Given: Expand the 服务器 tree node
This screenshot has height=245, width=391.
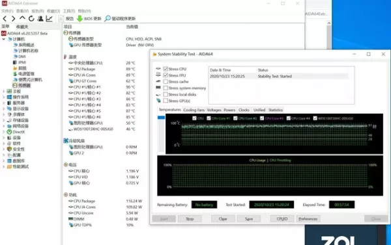Looking at the screenshot, I should point(4,103).
